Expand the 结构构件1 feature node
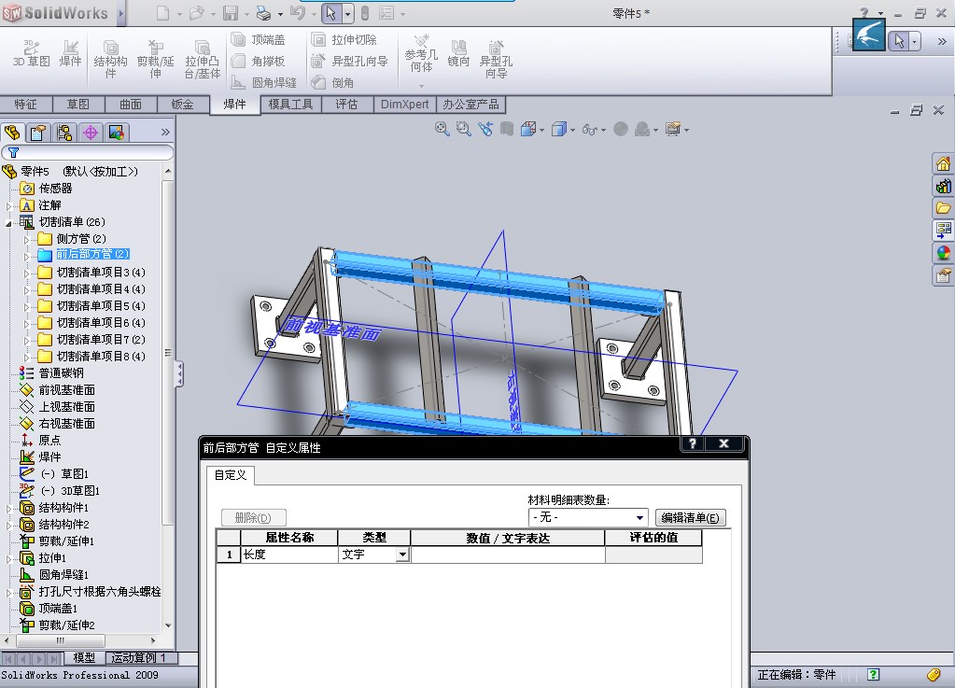The width and height of the screenshot is (955, 688). [x=8, y=509]
